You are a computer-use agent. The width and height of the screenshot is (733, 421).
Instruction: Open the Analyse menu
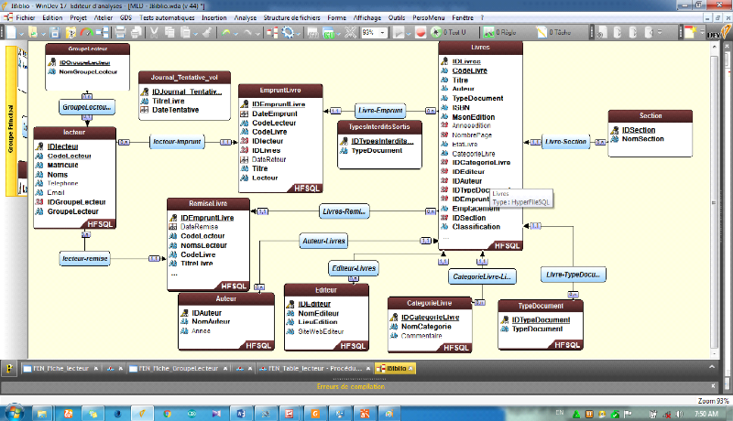click(x=245, y=17)
